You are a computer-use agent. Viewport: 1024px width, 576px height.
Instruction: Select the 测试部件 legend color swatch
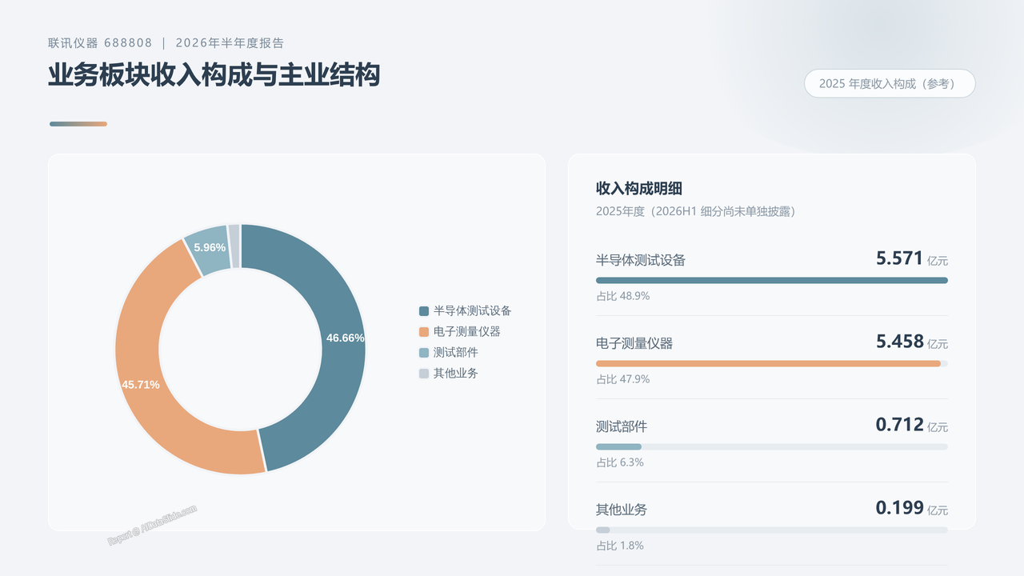pos(424,353)
